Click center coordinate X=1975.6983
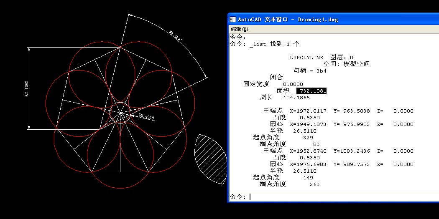 click(x=308, y=164)
